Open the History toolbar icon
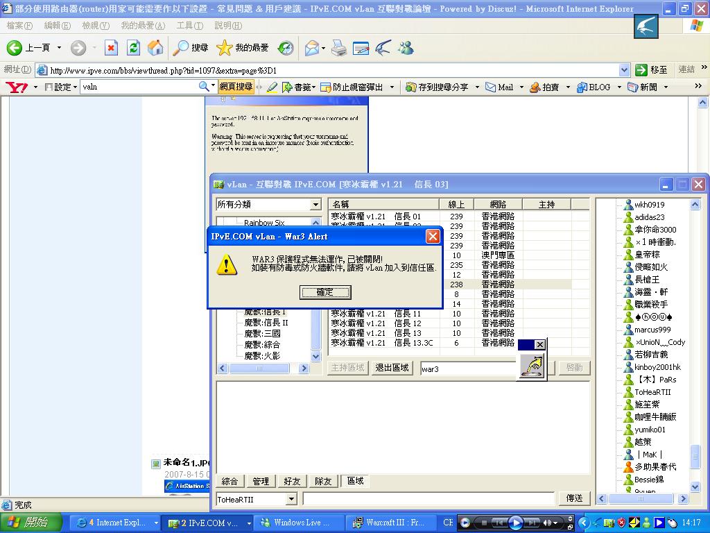This screenshot has height=533, width=710. click(x=286, y=47)
